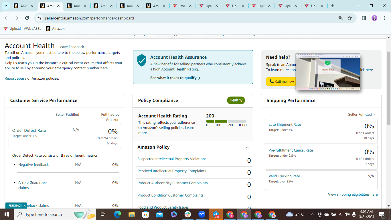Open the Amazon bookmark

[x=55, y=29]
